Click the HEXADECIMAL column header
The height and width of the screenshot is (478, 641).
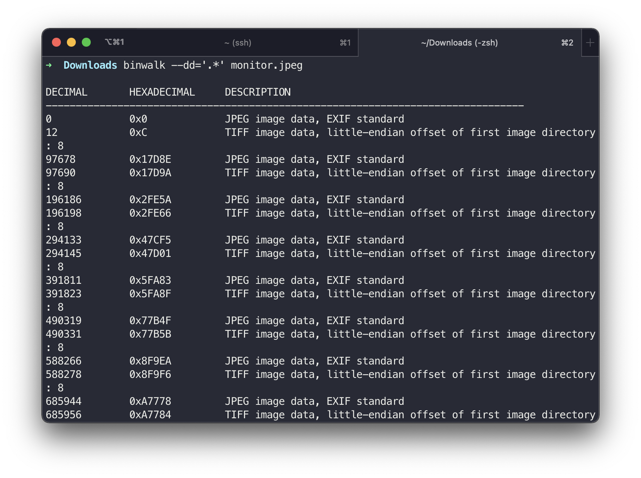pos(162,92)
